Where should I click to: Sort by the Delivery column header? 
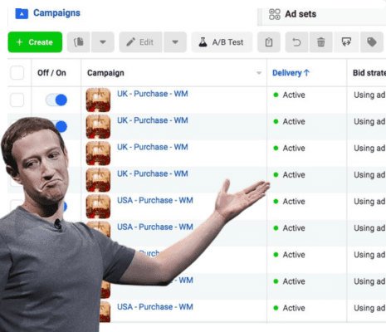click(x=291, y=73)
